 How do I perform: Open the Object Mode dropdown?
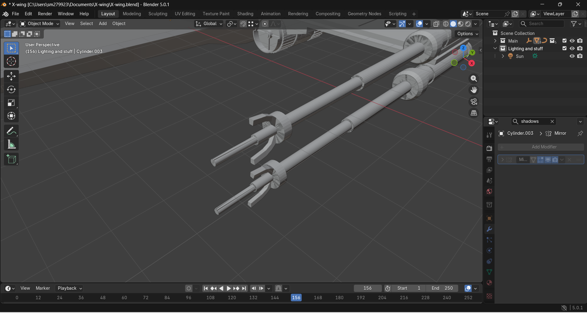(40, 24)
